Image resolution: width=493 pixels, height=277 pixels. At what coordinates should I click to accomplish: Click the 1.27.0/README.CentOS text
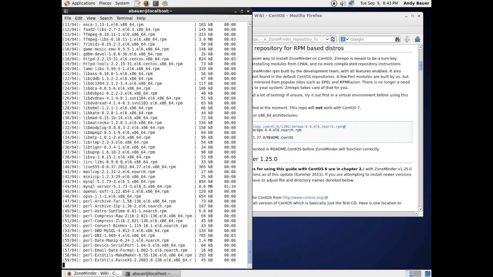[x=273, y=138]
